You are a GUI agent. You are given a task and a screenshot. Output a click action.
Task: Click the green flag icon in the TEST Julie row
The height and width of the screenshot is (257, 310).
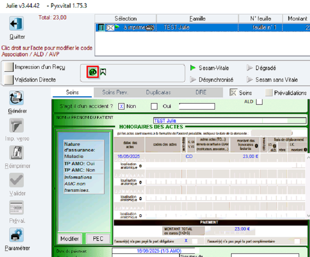click(x=117, y=27)
